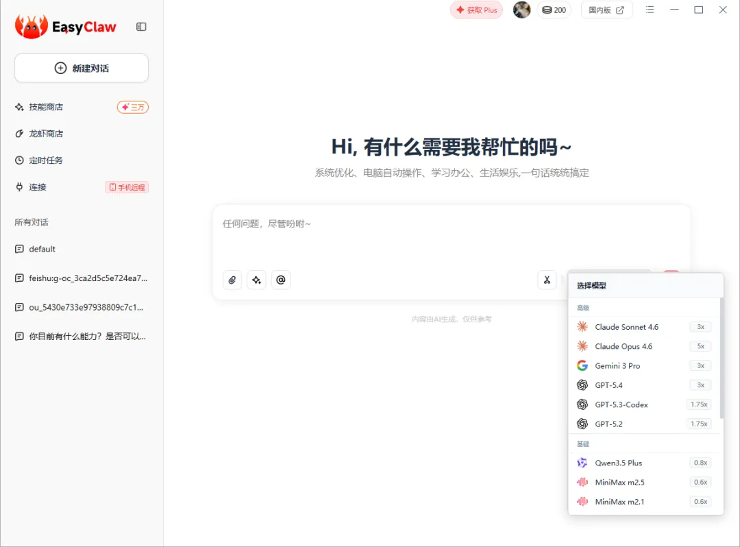Select GPT-5.4 model
The width and height of the screenshot is (740, 547).
(643, 385)
